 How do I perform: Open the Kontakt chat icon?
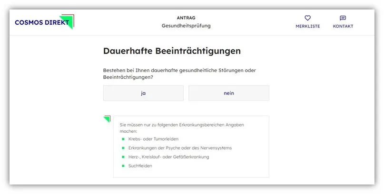click(343, 18)
